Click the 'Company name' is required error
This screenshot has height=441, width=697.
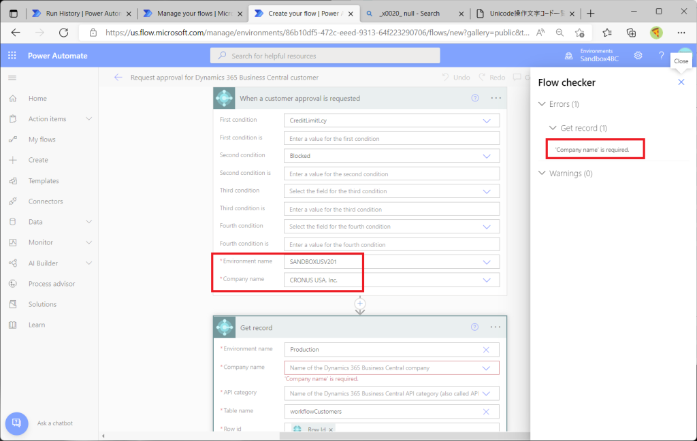tap(592, 150)
